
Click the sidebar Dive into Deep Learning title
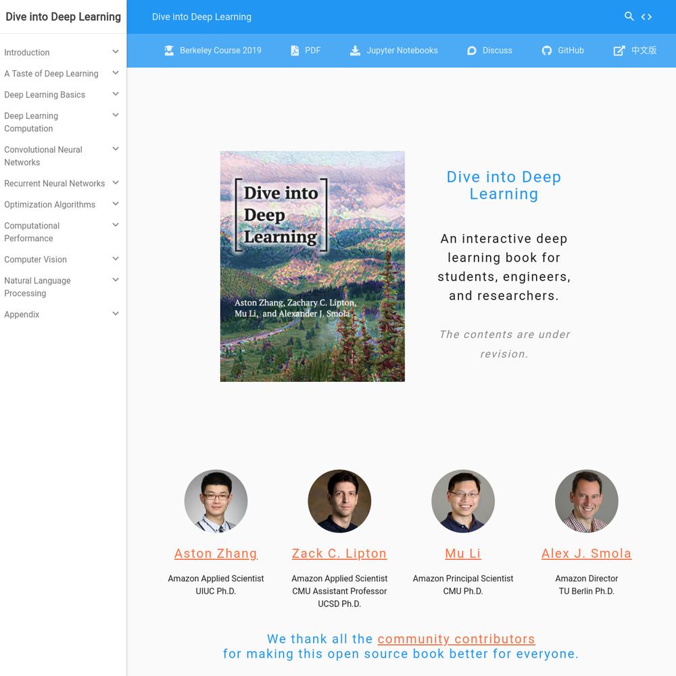tap(63, 17)
